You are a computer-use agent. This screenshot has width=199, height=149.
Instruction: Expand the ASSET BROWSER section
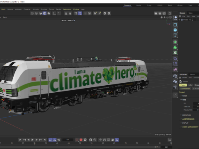pos(188,119)
